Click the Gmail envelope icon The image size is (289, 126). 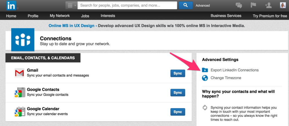coord(19,73)
